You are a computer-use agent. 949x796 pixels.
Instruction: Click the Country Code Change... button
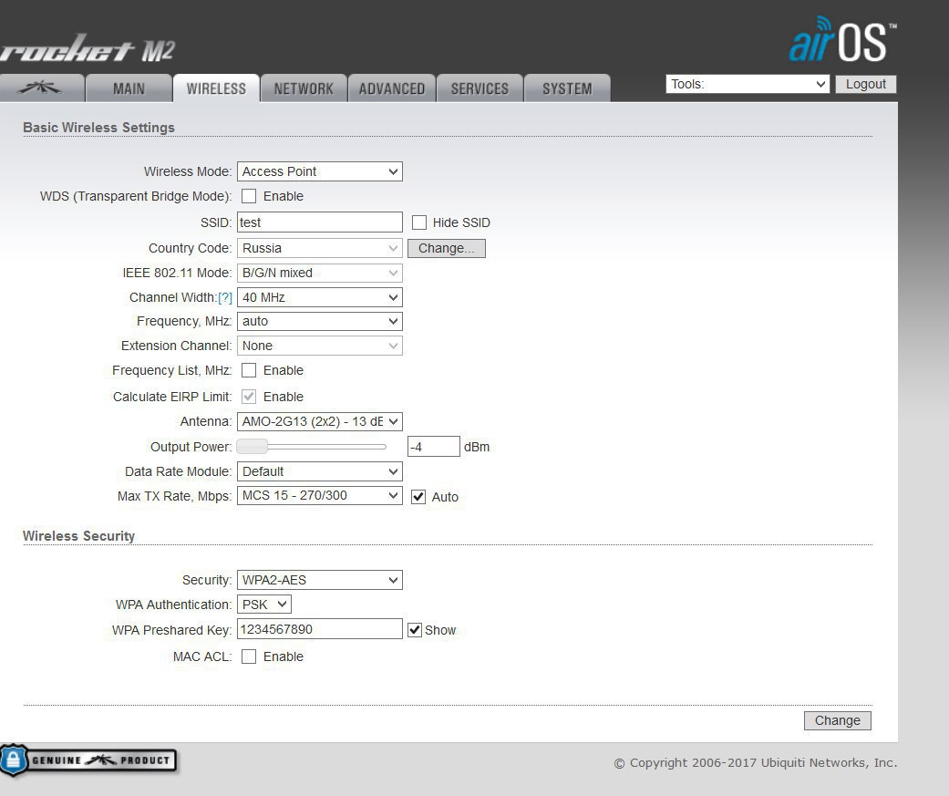(x=447, y=248)
